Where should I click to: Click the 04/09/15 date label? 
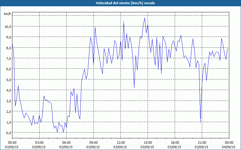click(229, 147)
